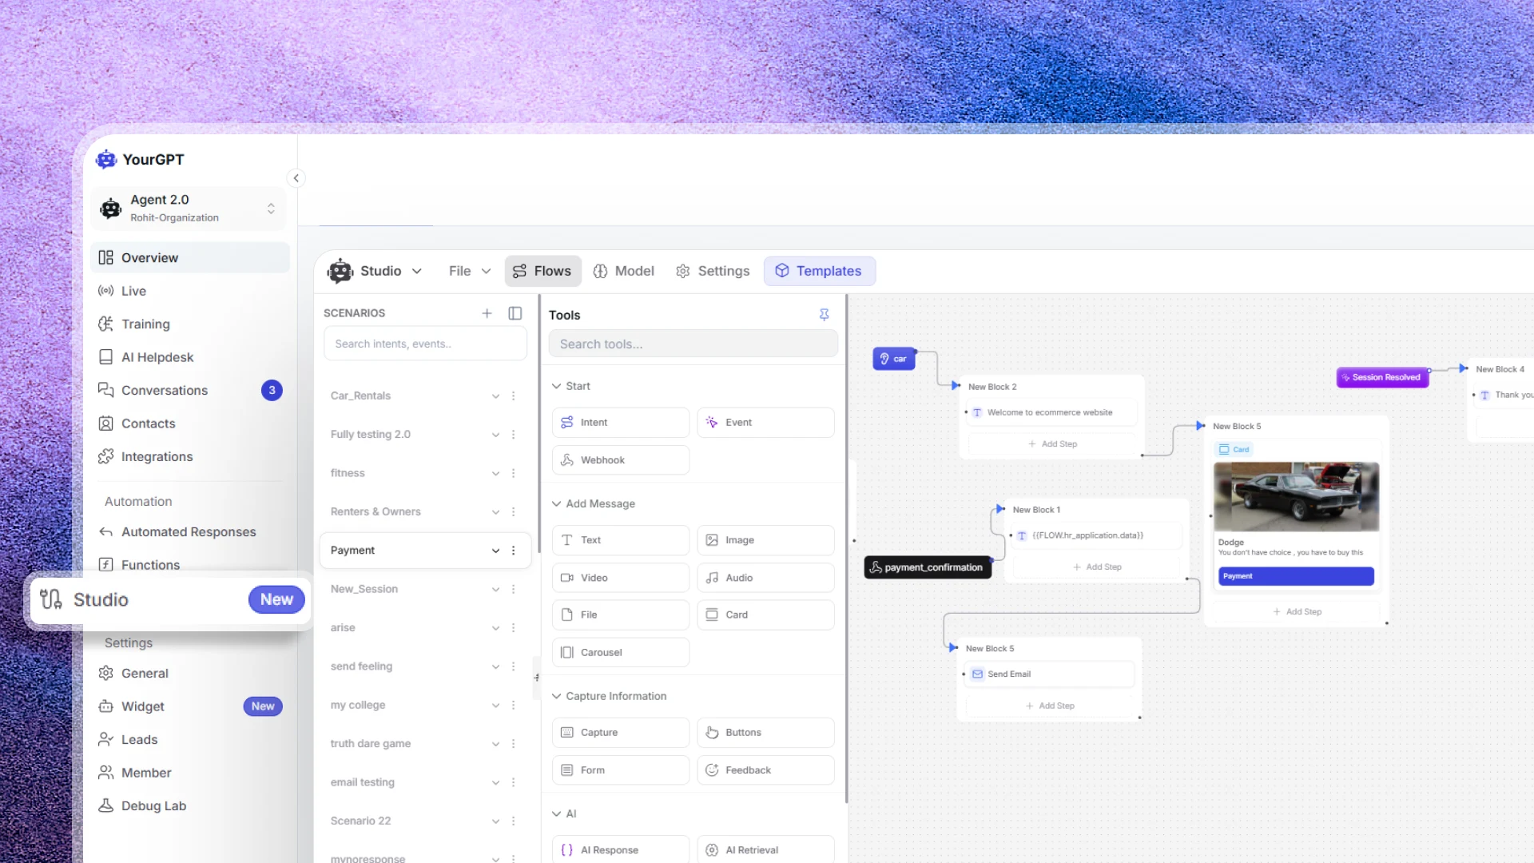This screenshot has width=1534, height=863.
Task: Click Add Step in New Block 2
Action: coord(1052,444)
